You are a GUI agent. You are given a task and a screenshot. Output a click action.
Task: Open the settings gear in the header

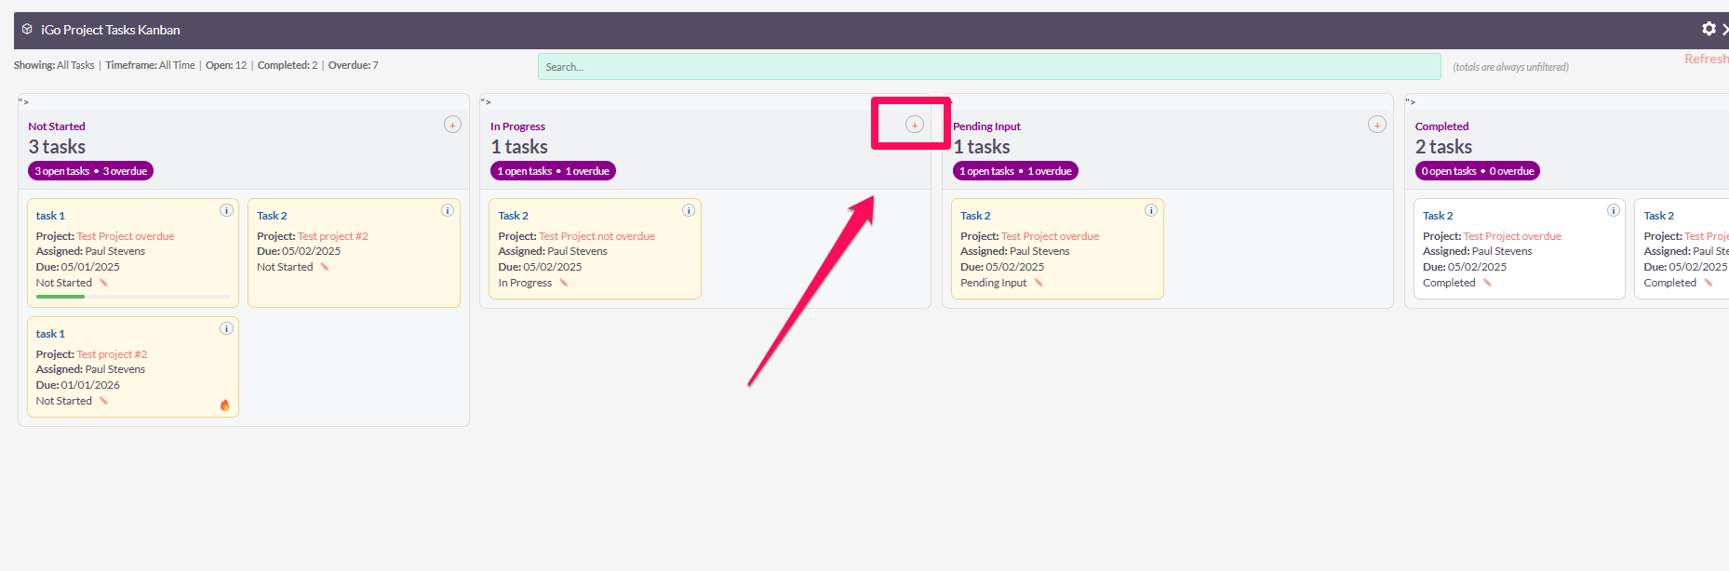(1709, 29)
